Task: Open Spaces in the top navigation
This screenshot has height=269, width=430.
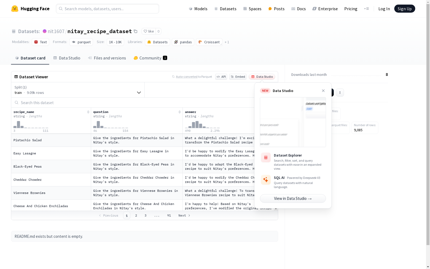Action: (x=252, y=9)
